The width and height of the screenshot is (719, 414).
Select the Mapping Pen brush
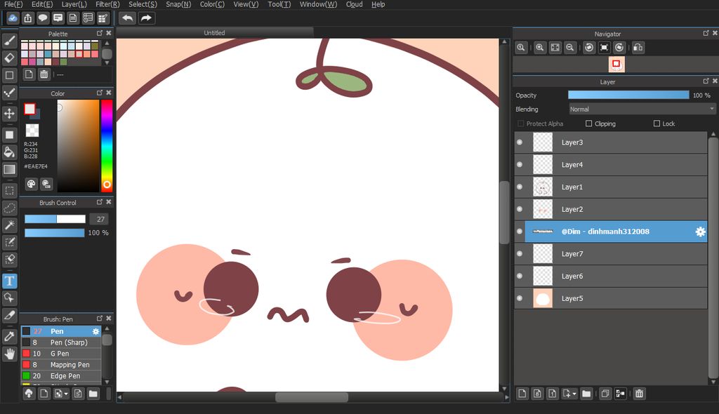coord(61,365)
